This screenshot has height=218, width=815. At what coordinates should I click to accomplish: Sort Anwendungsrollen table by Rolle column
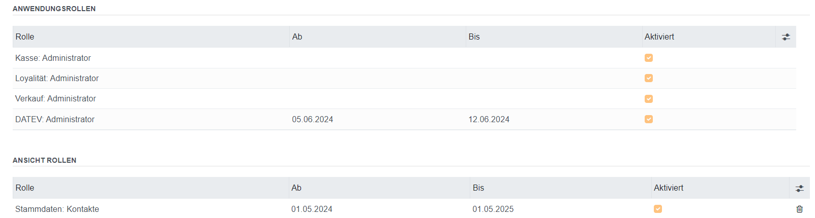coord(25,37)
